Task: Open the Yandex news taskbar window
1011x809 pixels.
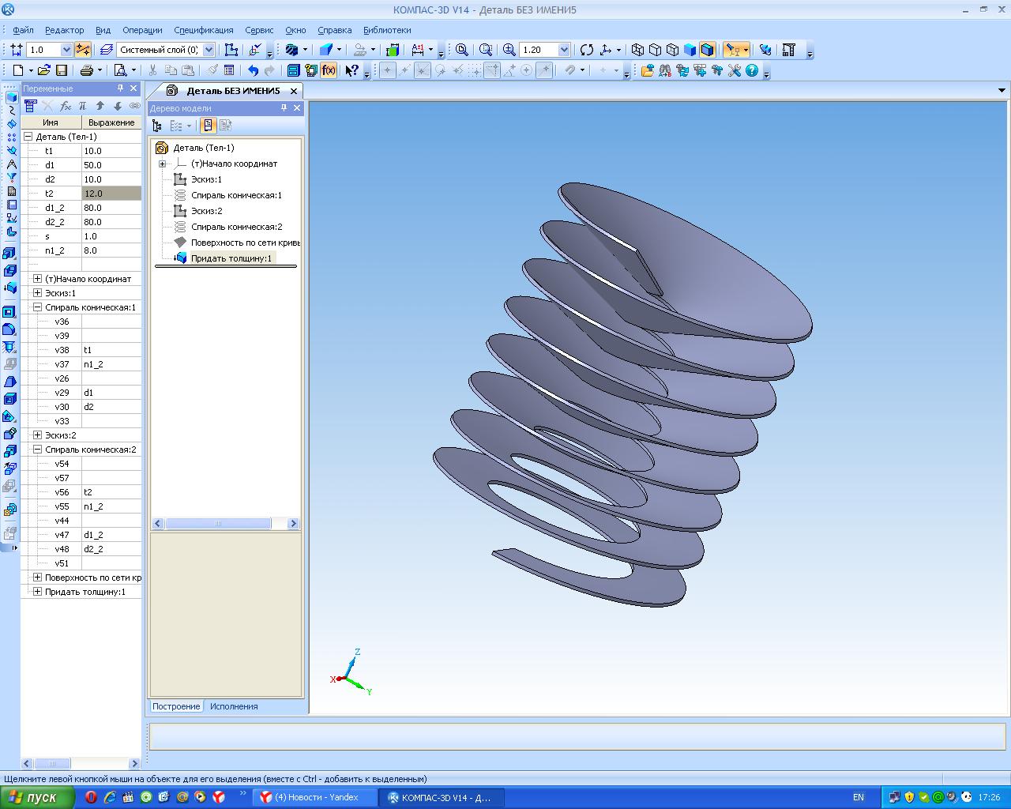Action: pos(314,797)
